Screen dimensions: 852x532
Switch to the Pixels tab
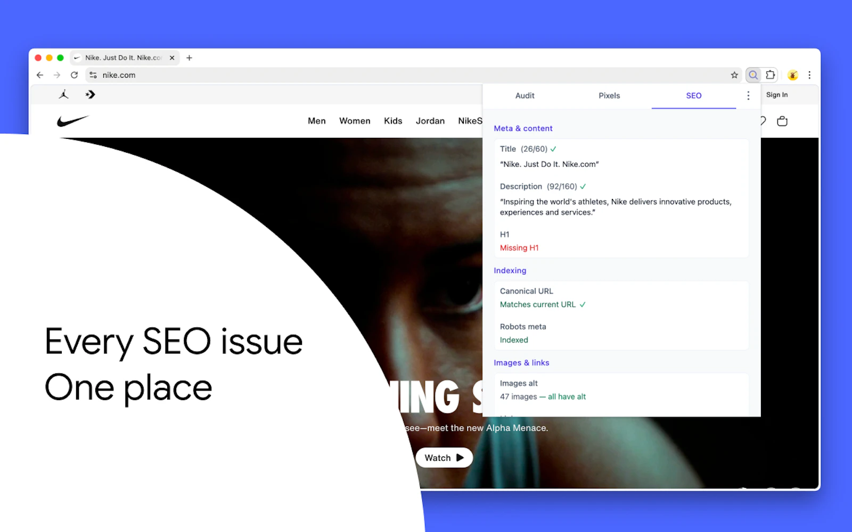[609, 96]
